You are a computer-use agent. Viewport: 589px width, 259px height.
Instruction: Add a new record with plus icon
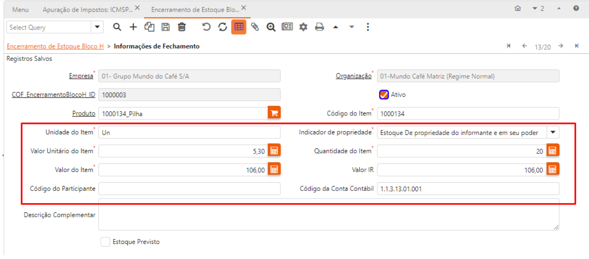pyautogui.click(x=133, y=27)
